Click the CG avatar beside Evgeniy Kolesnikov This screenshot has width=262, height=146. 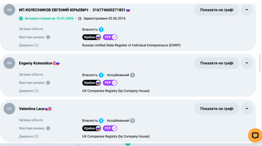click(x=9, y=63)
